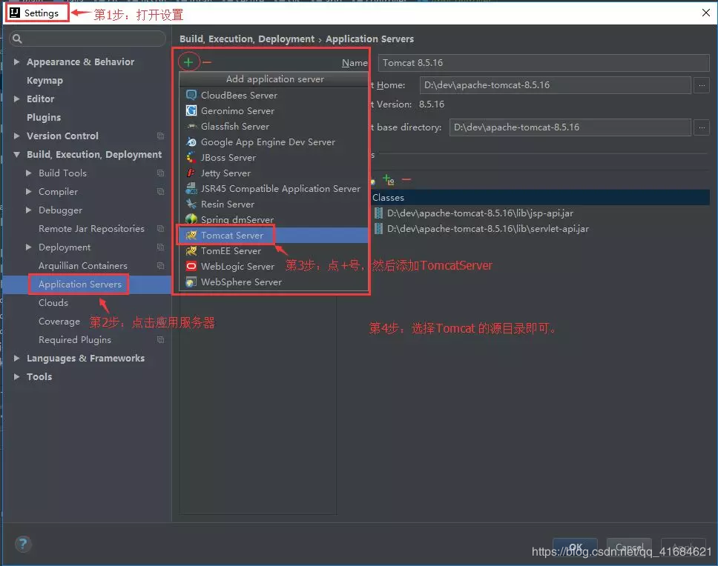Click the green plus add server icon
718x566 pixels.
point(188,62)
